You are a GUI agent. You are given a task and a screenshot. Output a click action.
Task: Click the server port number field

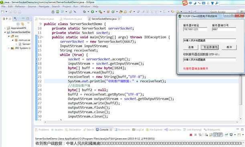click(224, 29)
